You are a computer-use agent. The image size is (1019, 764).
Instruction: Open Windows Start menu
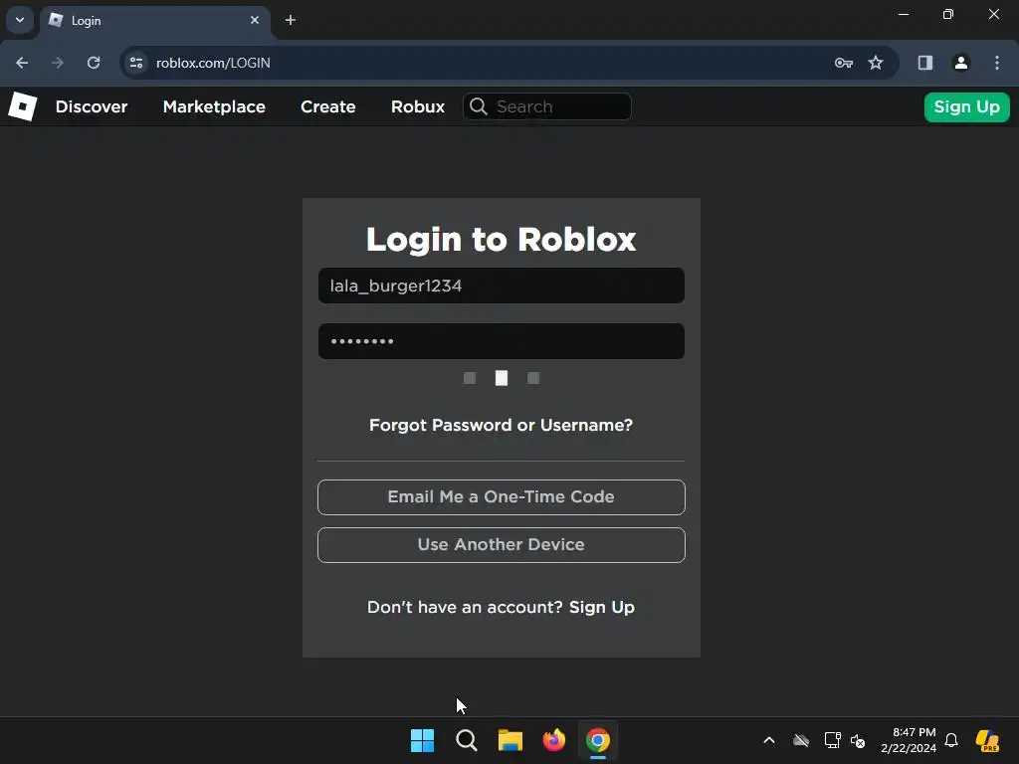point(422,740)
